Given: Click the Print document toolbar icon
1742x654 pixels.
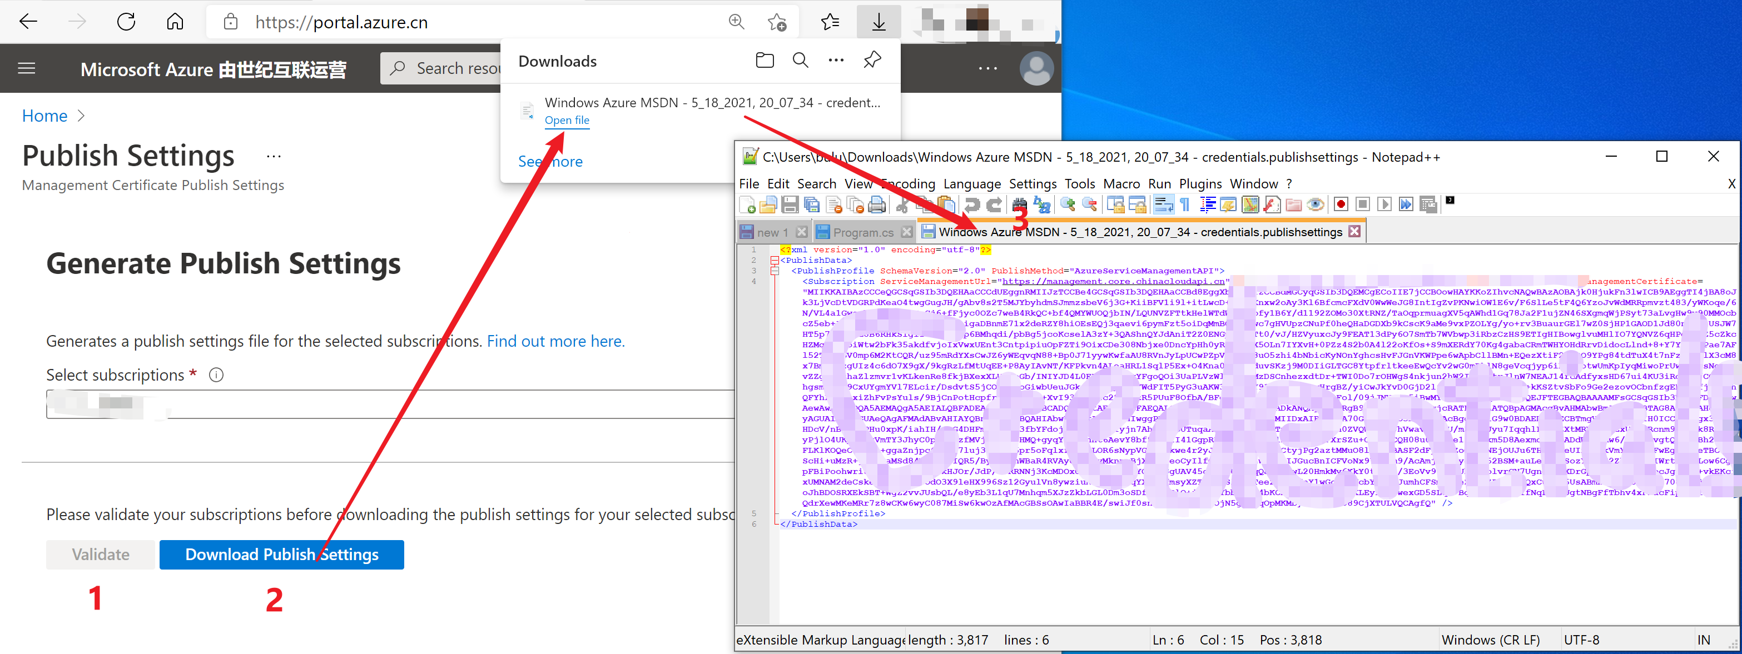Looking at the screenshot, I should pyautogui.click(x=877, y=204).
